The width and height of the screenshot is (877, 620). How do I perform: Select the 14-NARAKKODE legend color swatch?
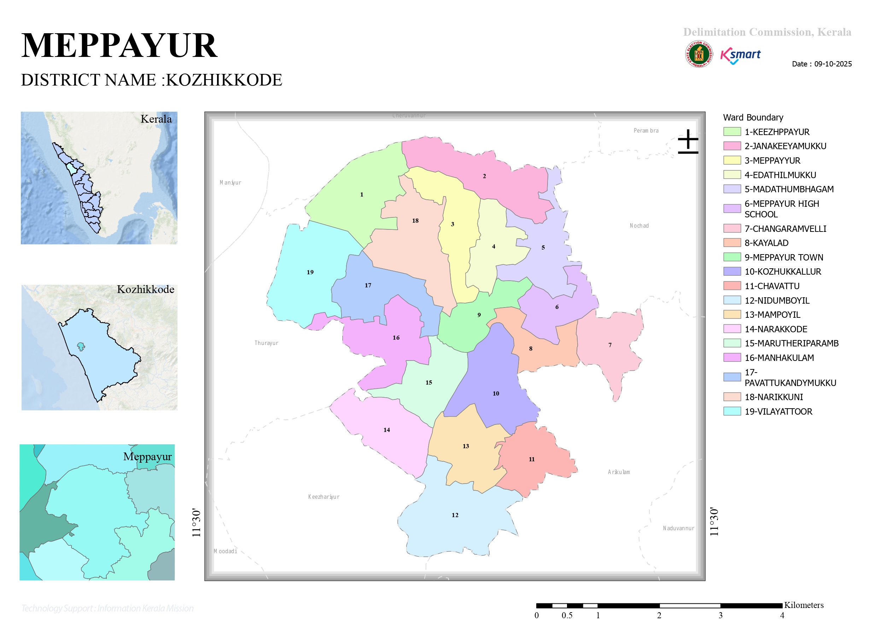(x=732, y=329)
